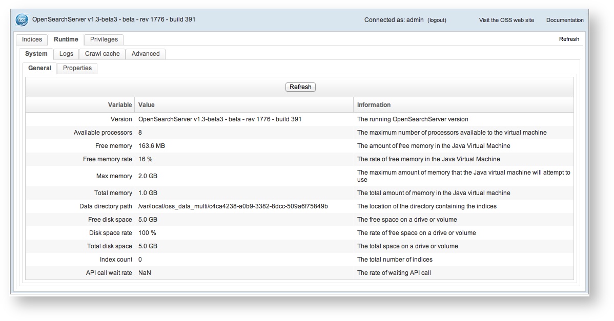The image size is (614, 321).
Task: Click the Available processors value '8'
Action: 140,133
